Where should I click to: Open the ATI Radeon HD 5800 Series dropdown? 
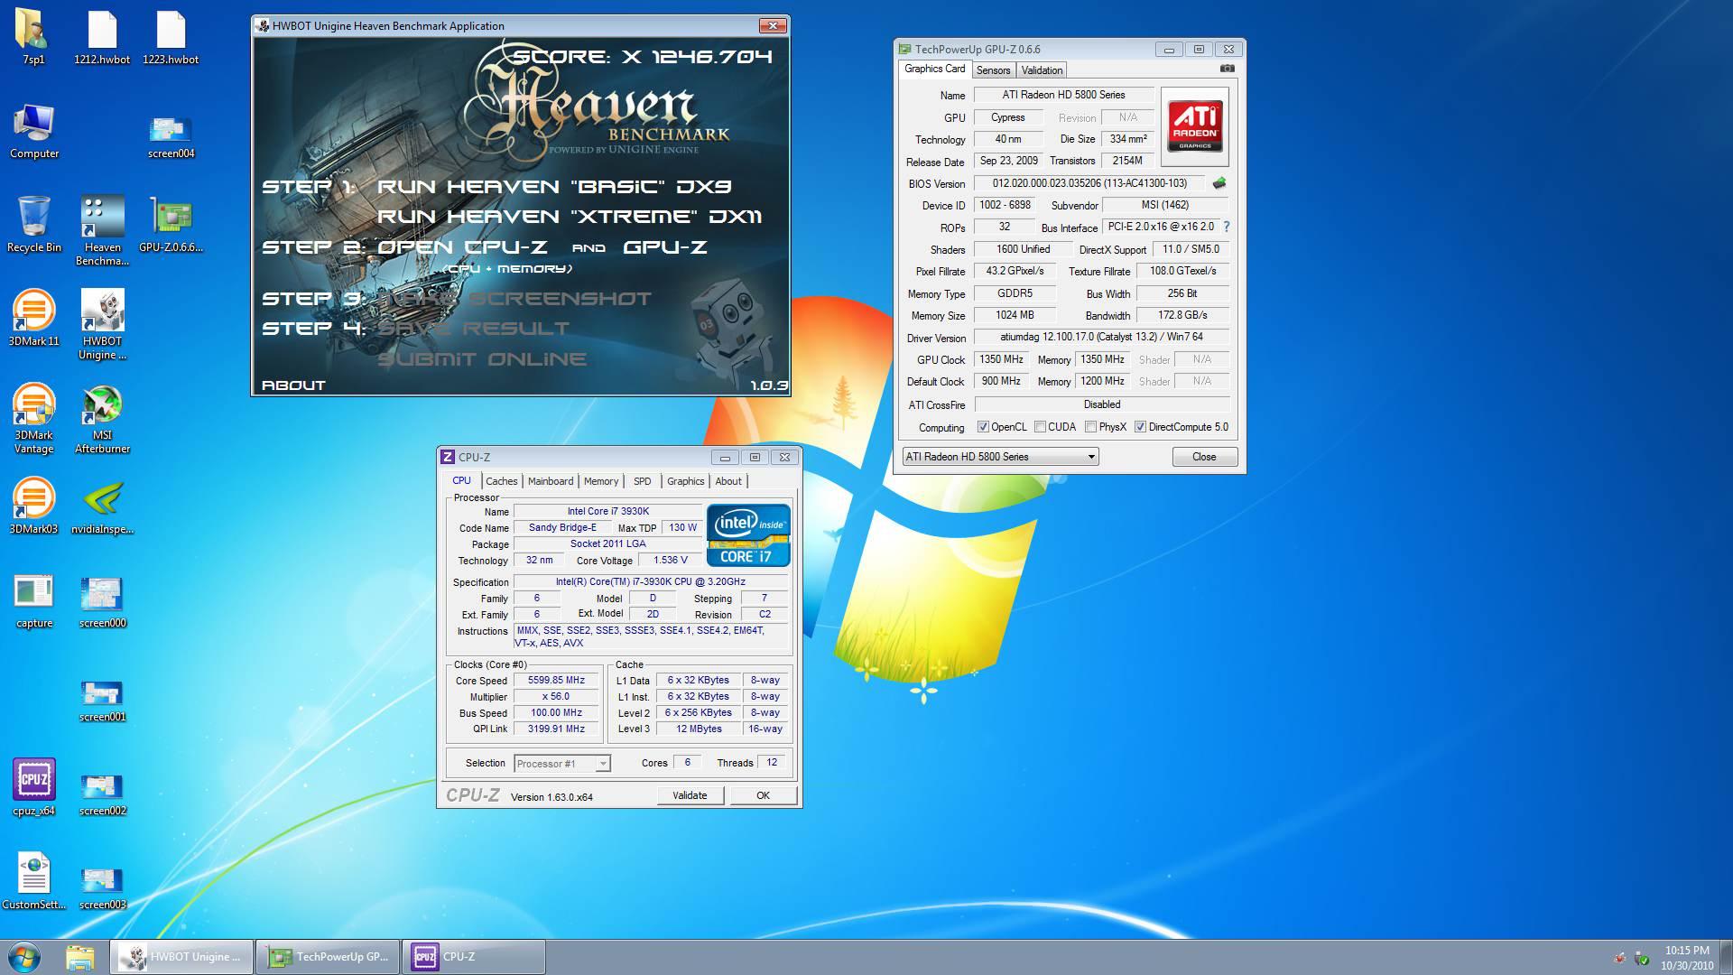pyautogui.click(x=1000, y=457)
